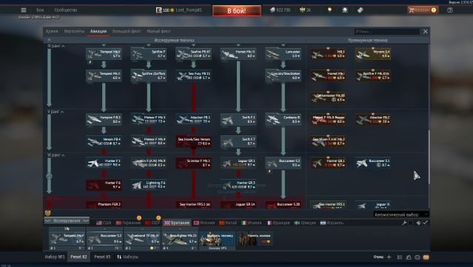Switch to the Вертолёты tab
Viewport: 473px width, 267px height.
coord(74,31)
